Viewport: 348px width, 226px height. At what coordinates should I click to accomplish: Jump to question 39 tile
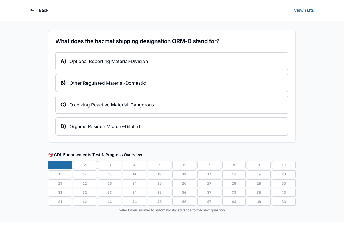[259, 193]
